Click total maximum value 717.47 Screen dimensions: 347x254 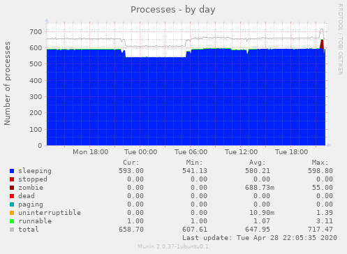pos(320,230)
